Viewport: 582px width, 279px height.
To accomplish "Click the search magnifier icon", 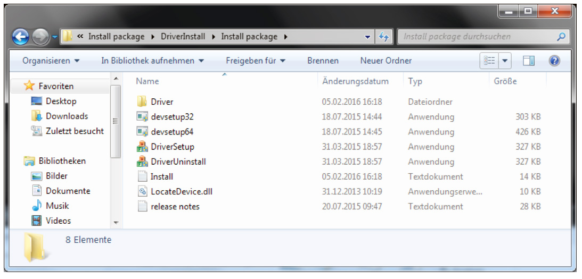I will pyautogui.click(x=561, y=37).
